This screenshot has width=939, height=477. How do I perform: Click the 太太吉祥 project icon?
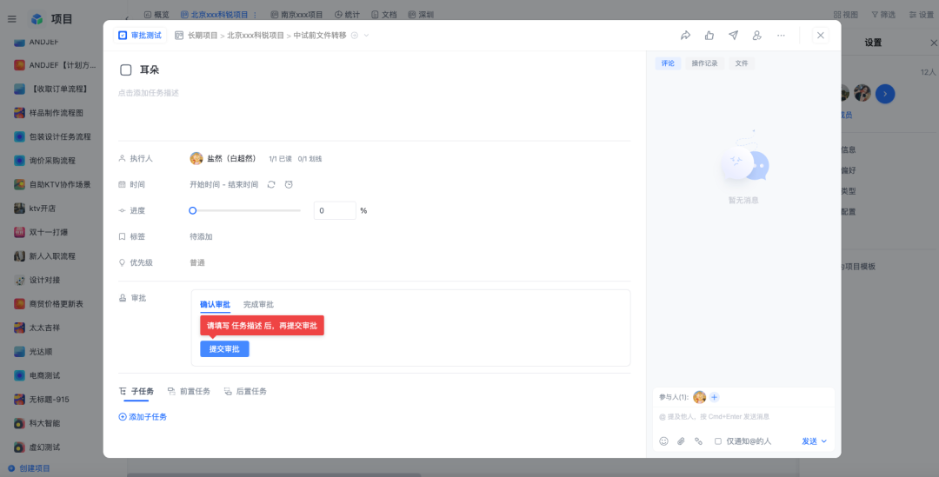coord(20,328)
